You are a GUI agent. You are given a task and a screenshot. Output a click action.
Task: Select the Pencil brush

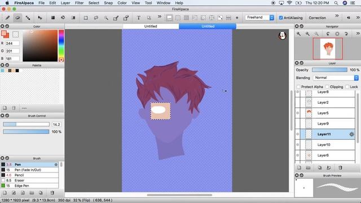29,175
